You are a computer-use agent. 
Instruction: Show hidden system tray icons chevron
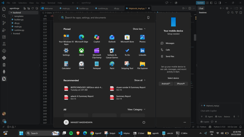200,133
